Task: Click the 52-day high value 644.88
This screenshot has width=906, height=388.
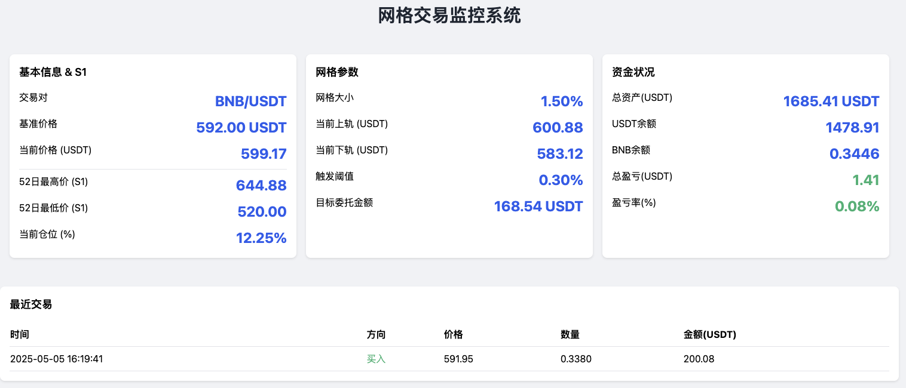Action: point(261,186)
